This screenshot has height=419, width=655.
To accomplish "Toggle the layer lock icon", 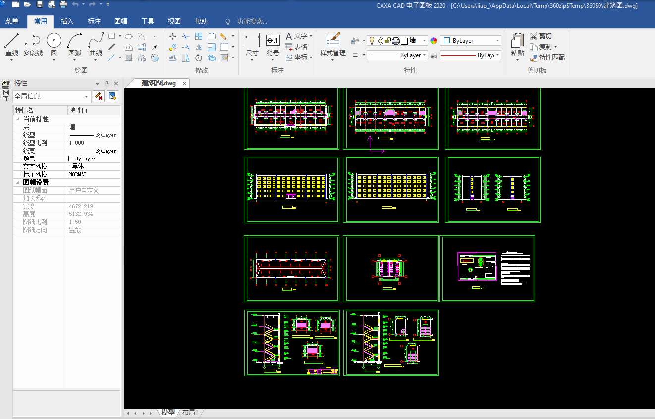I will tap(388, 41).
